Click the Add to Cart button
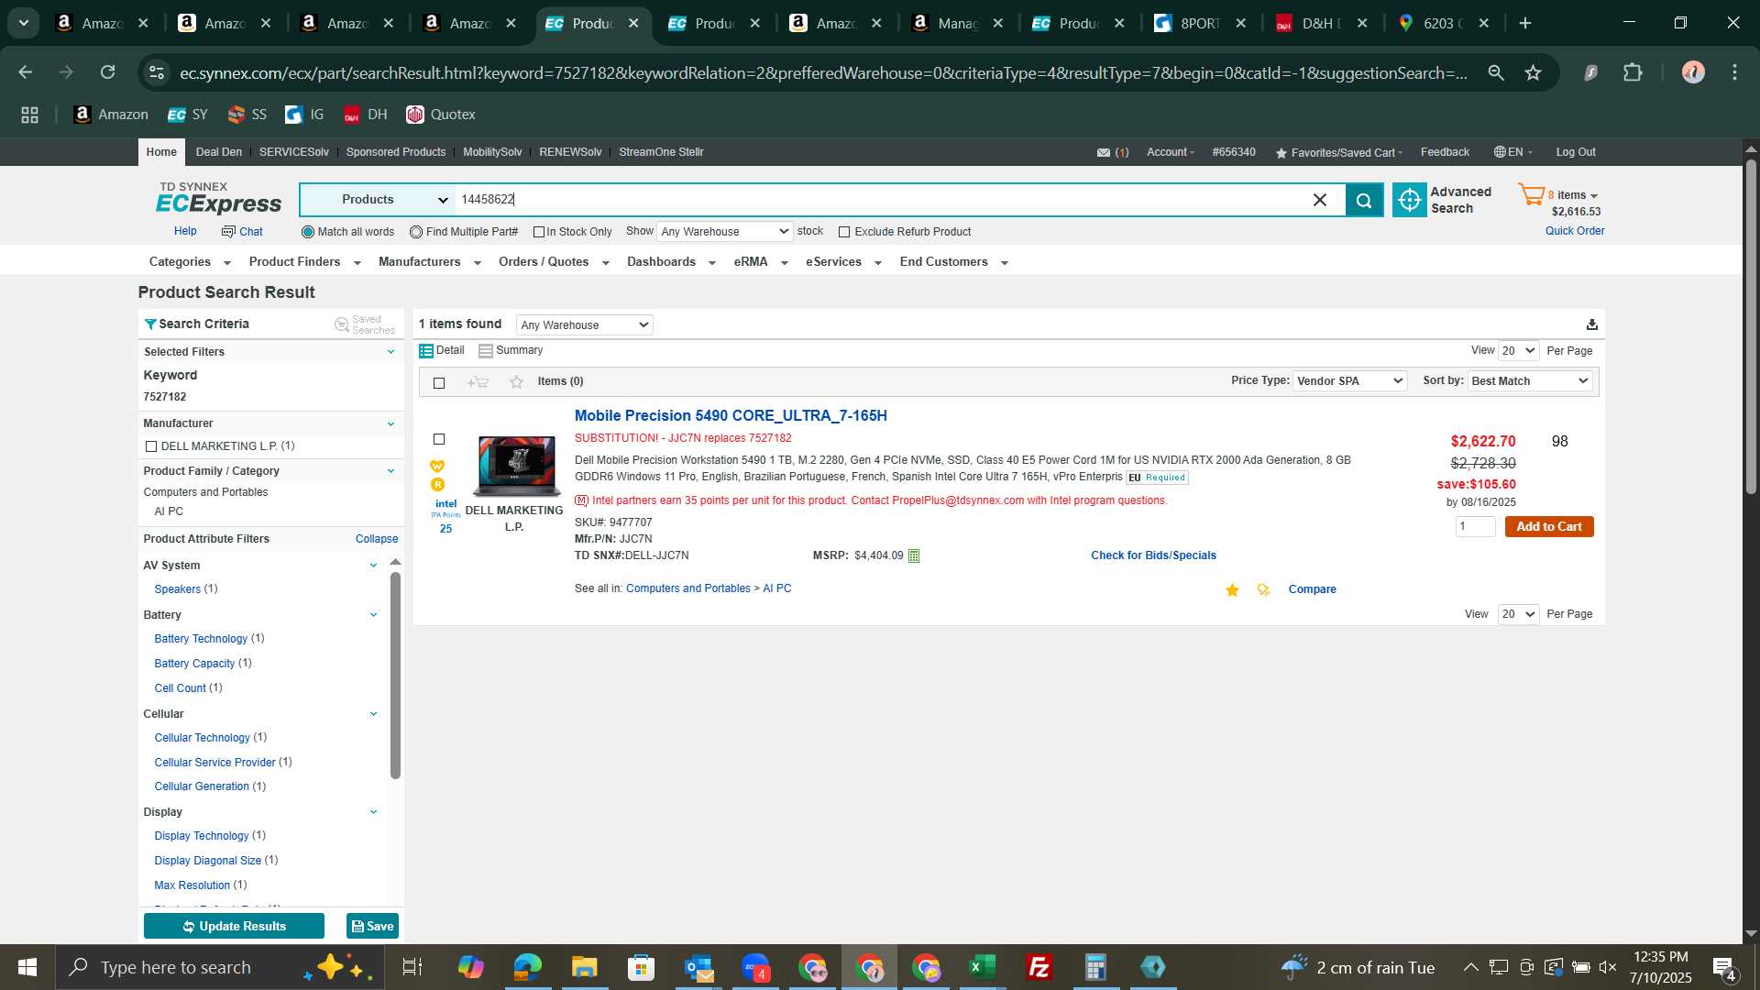The width and height of the screenshot is (1760, 990). [1549, 527]
